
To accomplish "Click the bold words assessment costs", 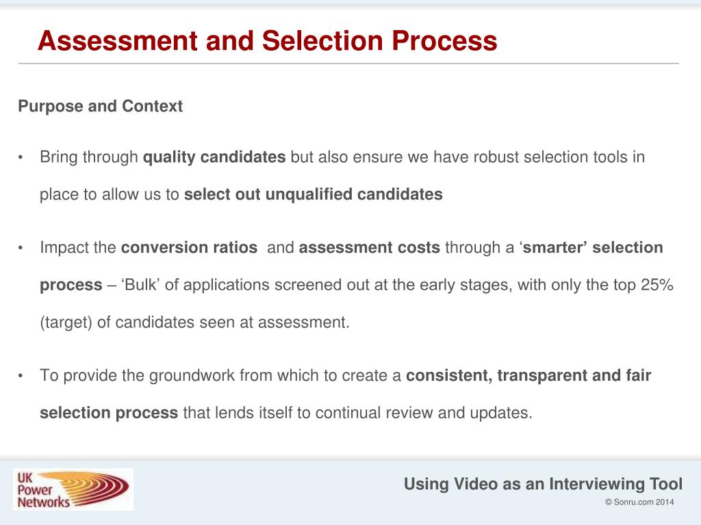I will pyautogui.click(x=369, y=247).
